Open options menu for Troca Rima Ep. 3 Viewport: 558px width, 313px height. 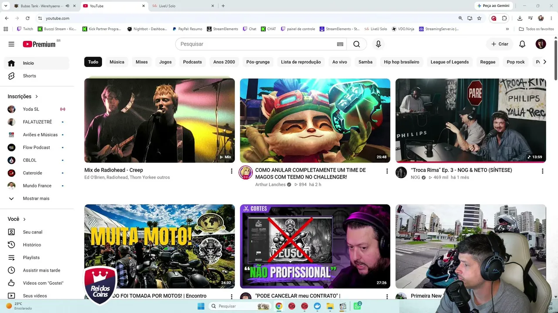pyautogui.click(x=542, y=171)
